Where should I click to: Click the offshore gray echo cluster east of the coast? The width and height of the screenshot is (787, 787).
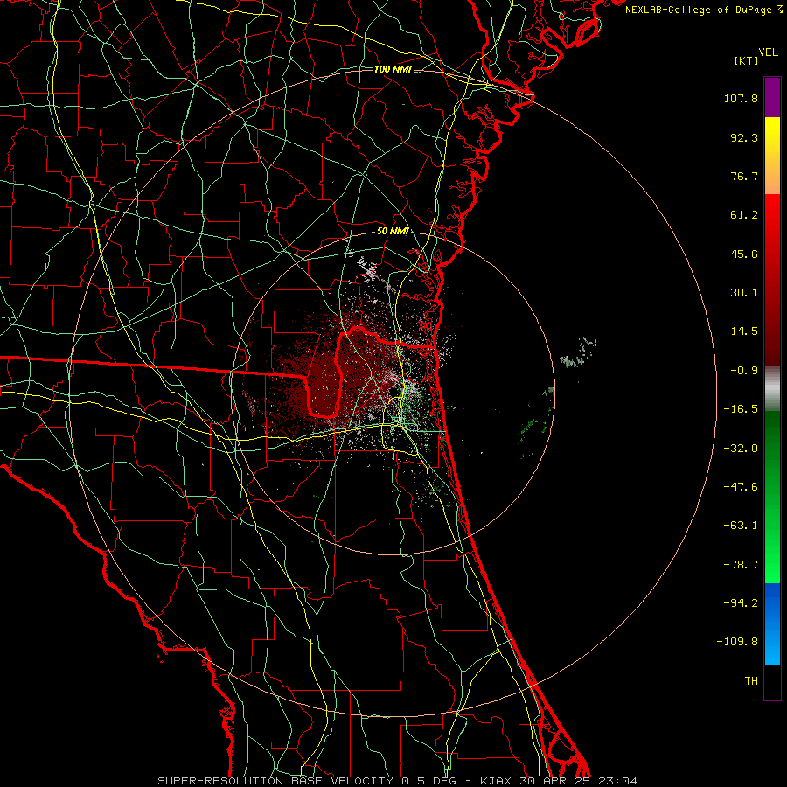pos(578,353)
